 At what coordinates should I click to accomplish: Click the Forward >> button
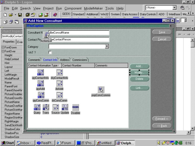point(162,119)
